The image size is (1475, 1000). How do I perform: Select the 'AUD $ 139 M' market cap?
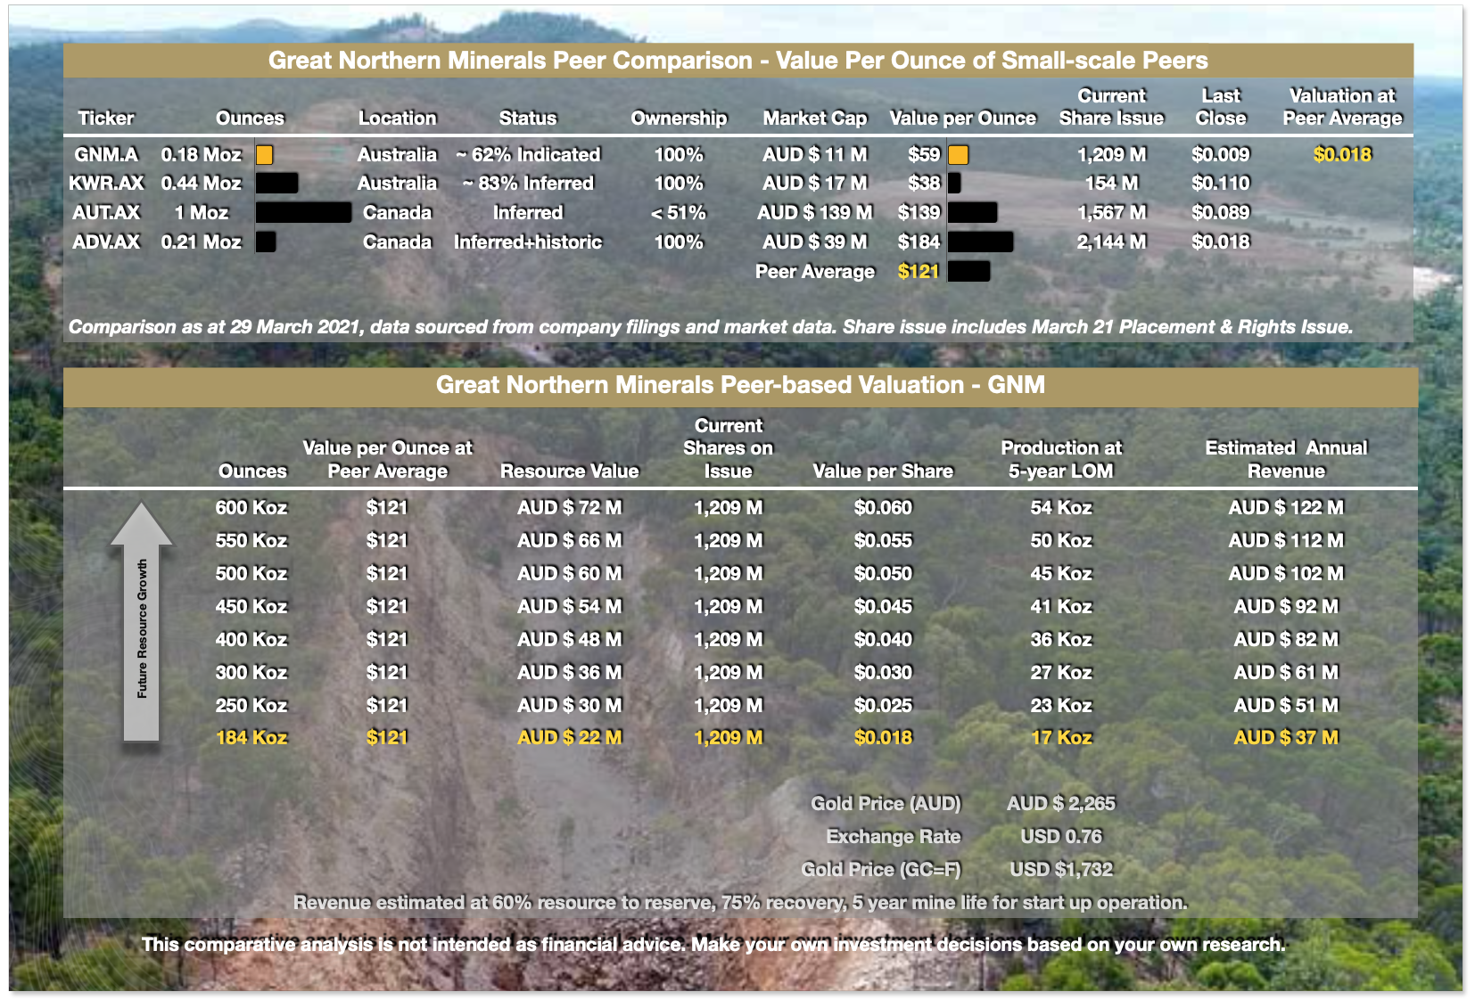[814, 212]
